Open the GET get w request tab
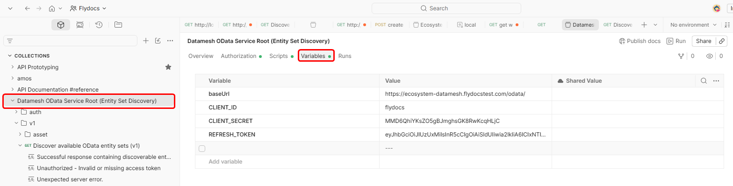The width and height of the screenshot is (733, 186). (504, 25)
